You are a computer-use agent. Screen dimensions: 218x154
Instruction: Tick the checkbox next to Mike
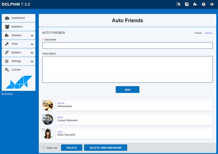click(x=44, y=116)
